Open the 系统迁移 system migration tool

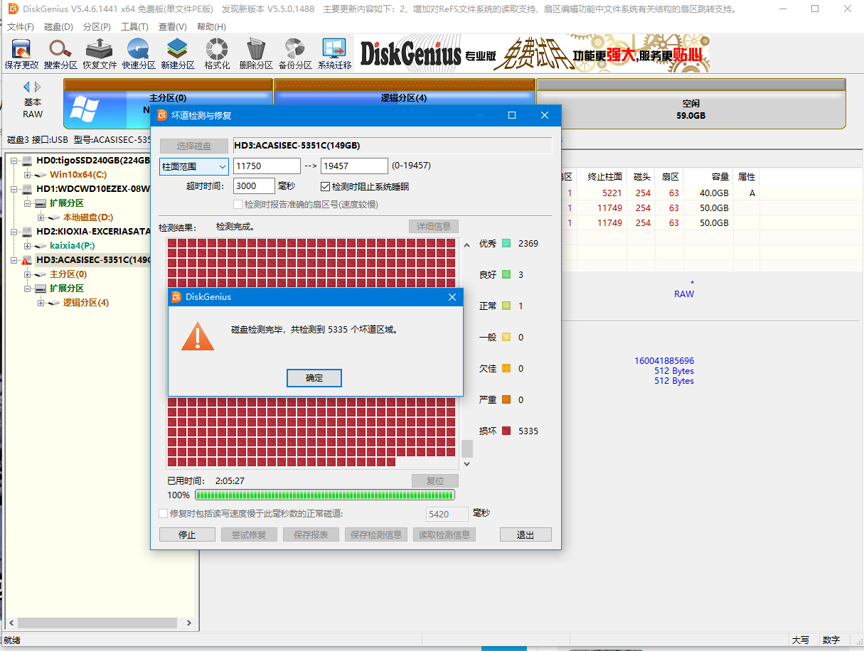coord(334,54)
